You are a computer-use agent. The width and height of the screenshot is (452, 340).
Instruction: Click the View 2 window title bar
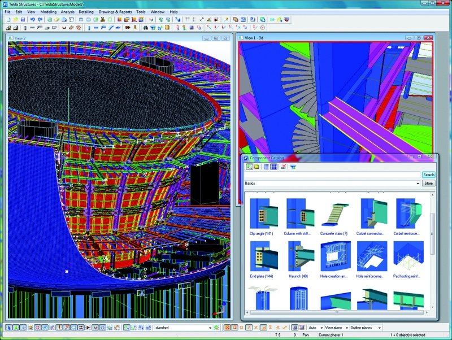tap(119, 38)
